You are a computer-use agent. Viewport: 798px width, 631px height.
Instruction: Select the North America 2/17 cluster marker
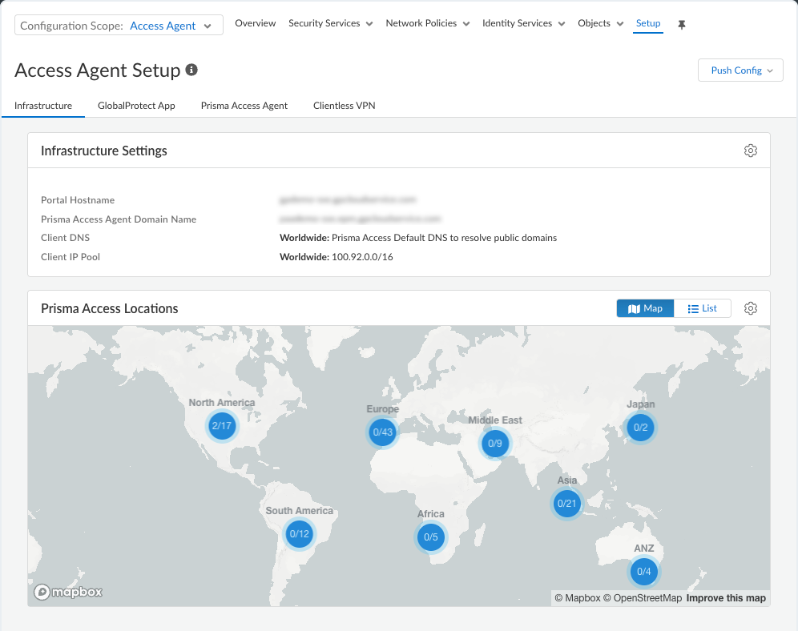pyautogui.click(x=222, y=425)
